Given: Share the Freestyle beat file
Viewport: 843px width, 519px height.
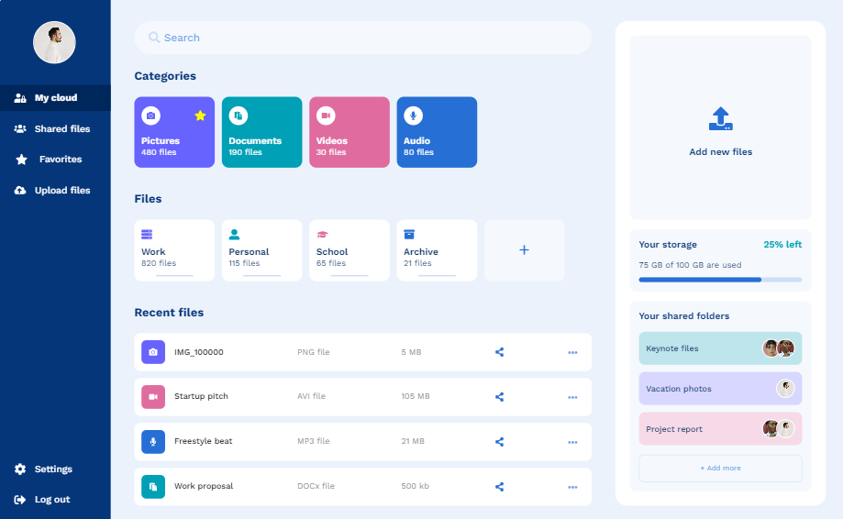Looking at the screenshot, I should [499, 442].
